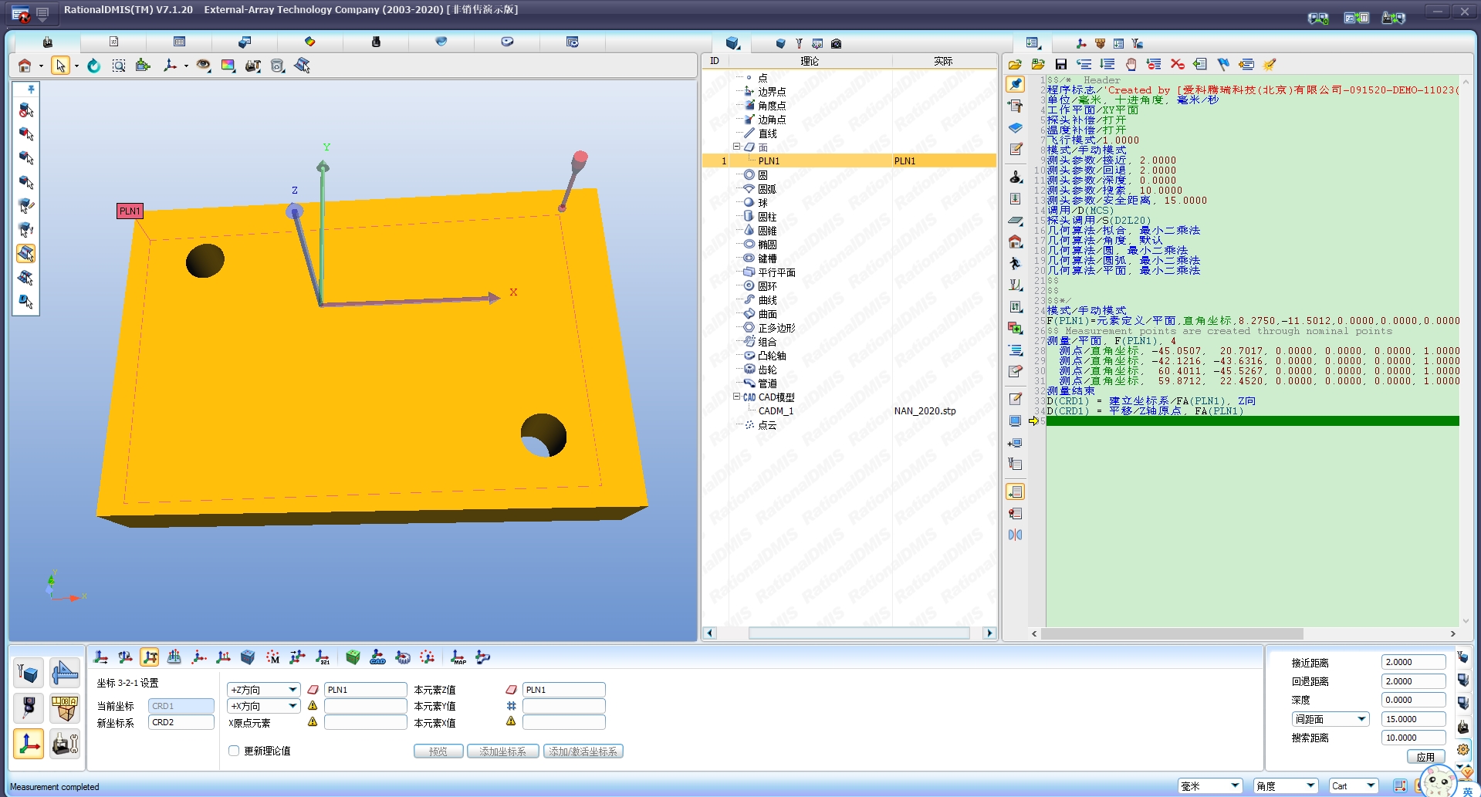The image size is (1481, 797).
Task: Click the colorful display settings icon
Action: click(228, 66)
